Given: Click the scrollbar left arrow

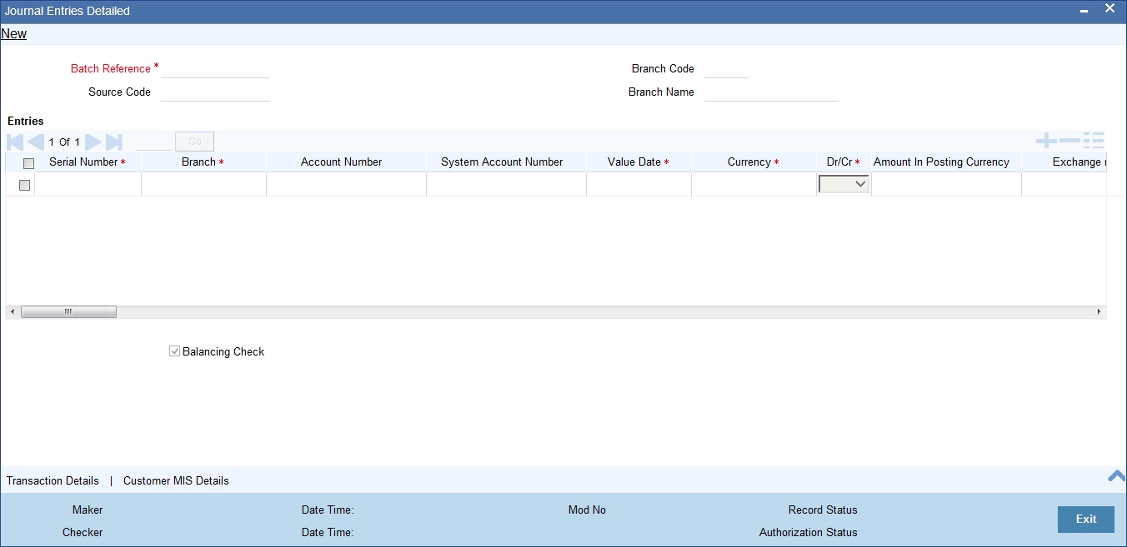Looking at the screenshot, I should [11, 312].
